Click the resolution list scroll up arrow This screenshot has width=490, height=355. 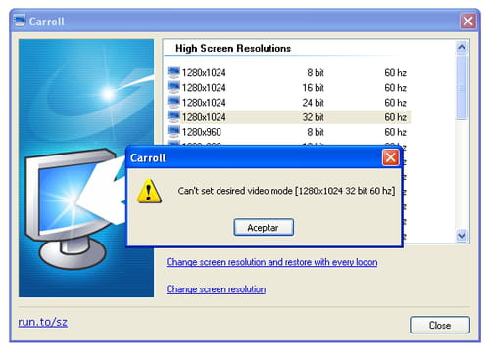[x=462, y=48]
